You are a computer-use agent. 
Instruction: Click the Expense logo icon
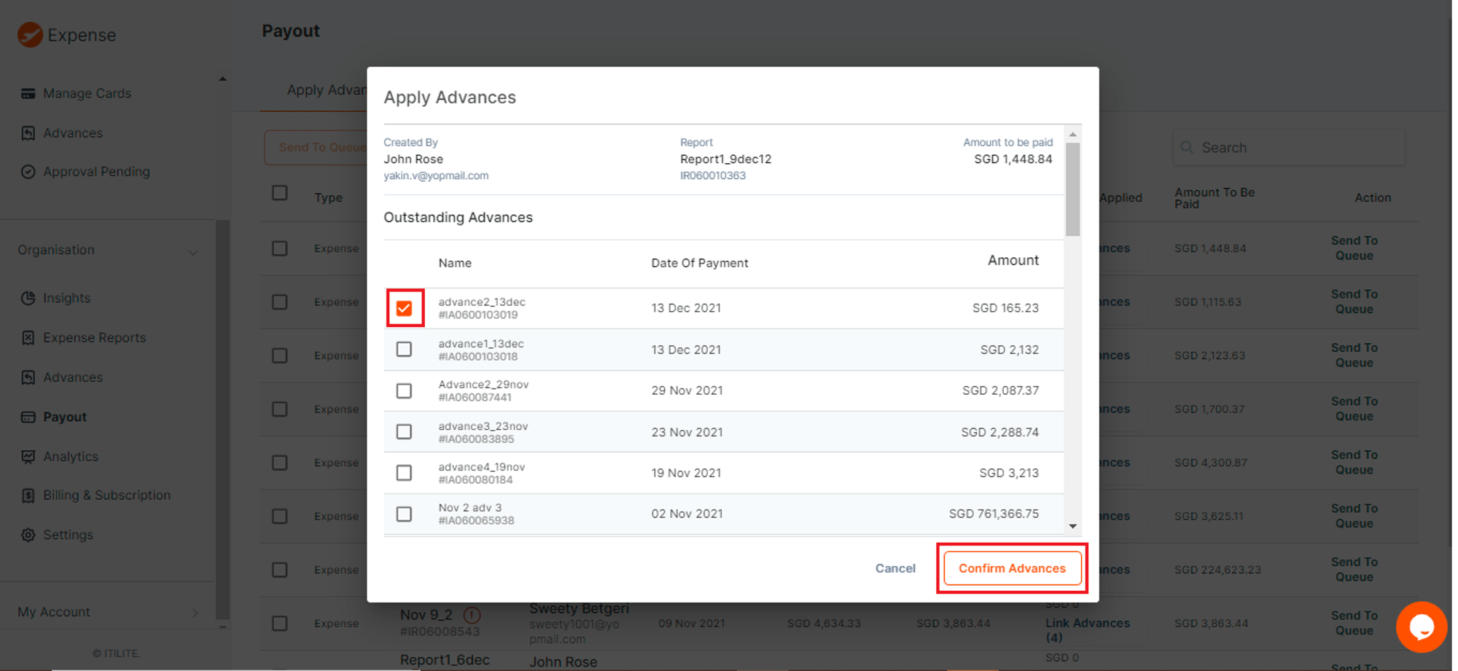tap(30, 34)
